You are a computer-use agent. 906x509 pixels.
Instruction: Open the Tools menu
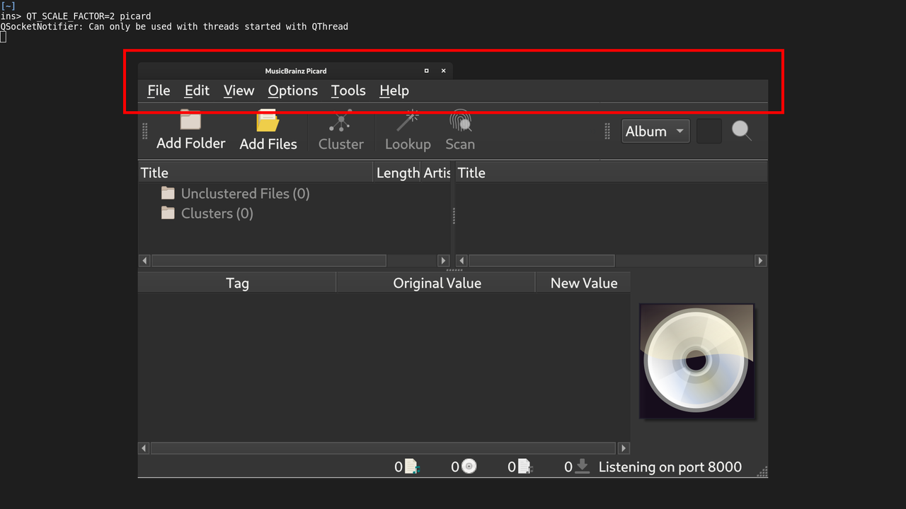(x=348, y=90)
